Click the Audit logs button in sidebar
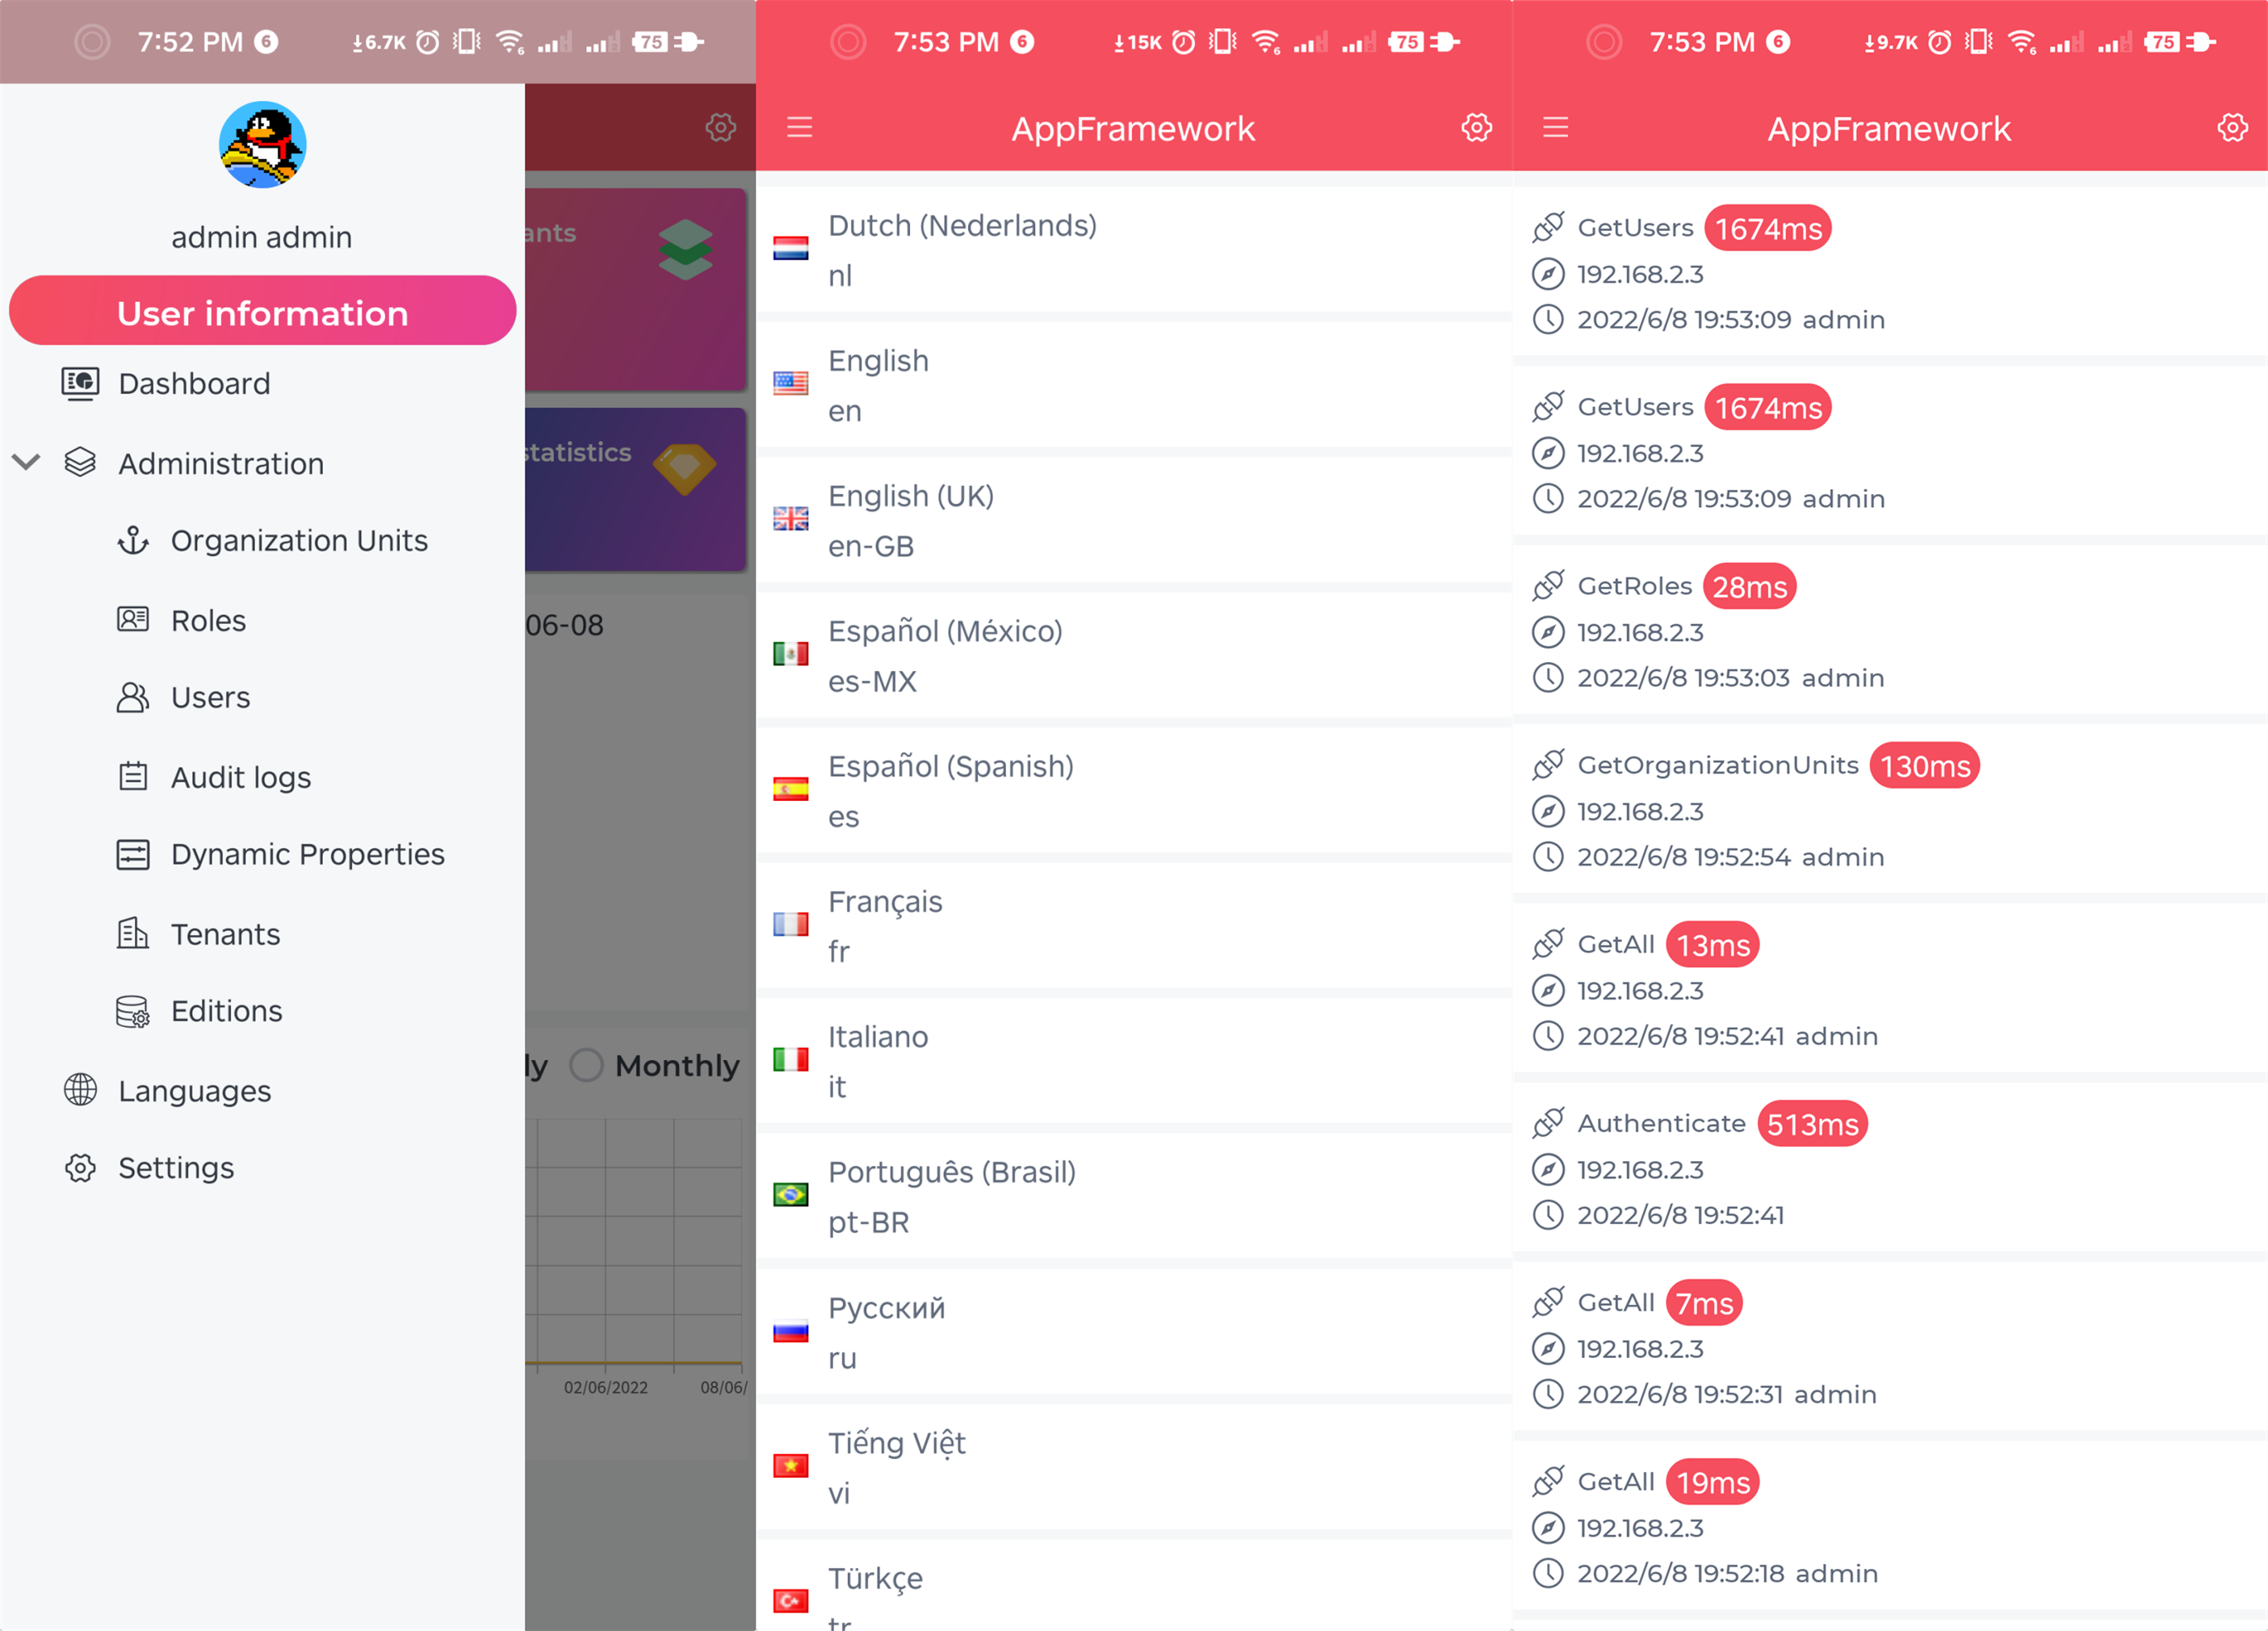Viewport: 2268px width, 1631px height. point(241,775)
